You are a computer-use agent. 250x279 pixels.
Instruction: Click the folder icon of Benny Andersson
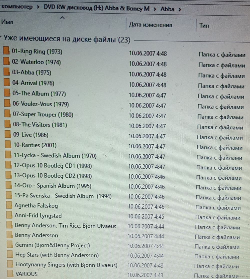coord(9,234)
